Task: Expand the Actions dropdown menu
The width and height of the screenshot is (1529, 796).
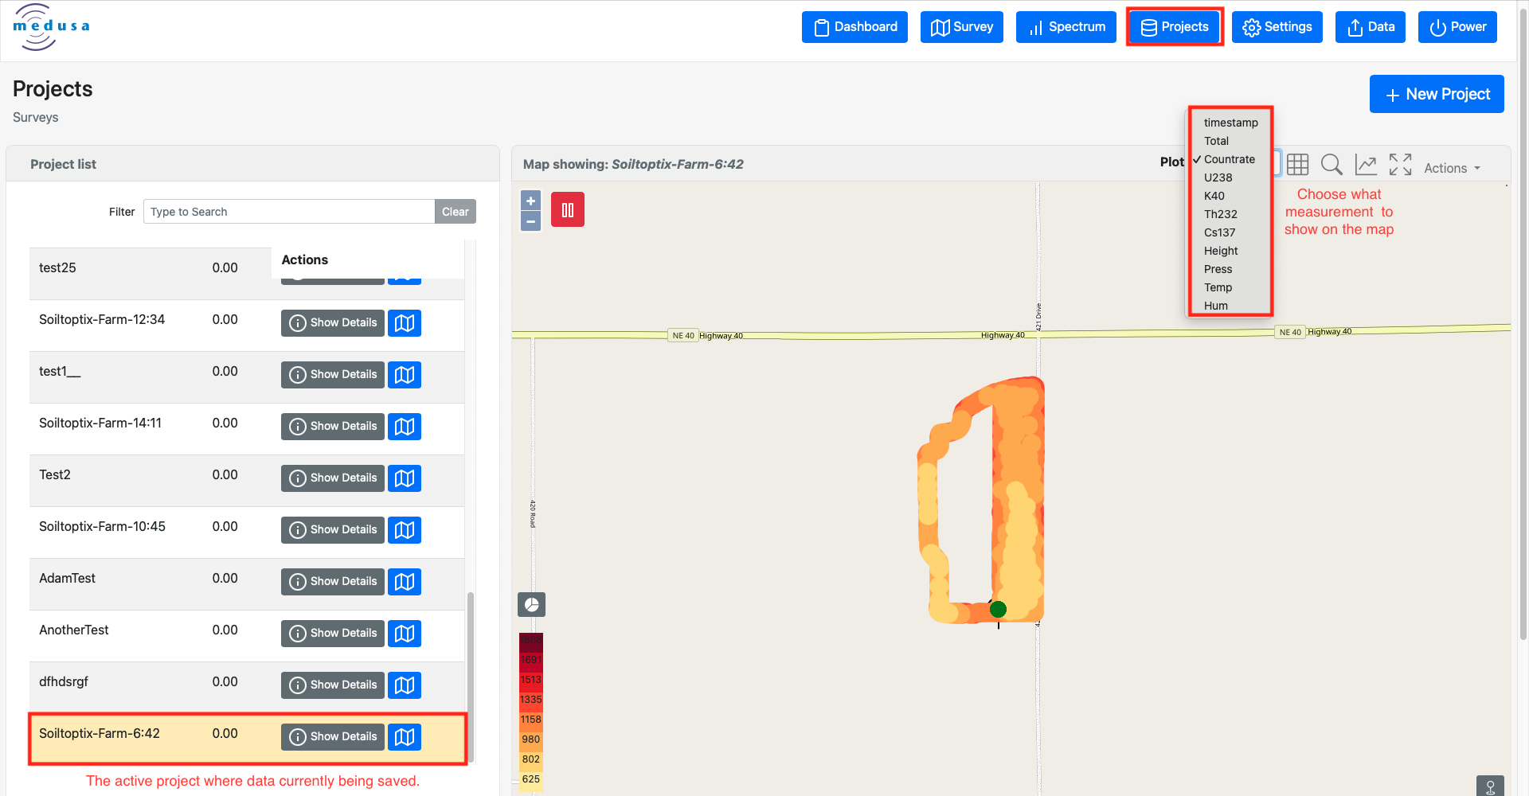Action: tap(1452, 168)
